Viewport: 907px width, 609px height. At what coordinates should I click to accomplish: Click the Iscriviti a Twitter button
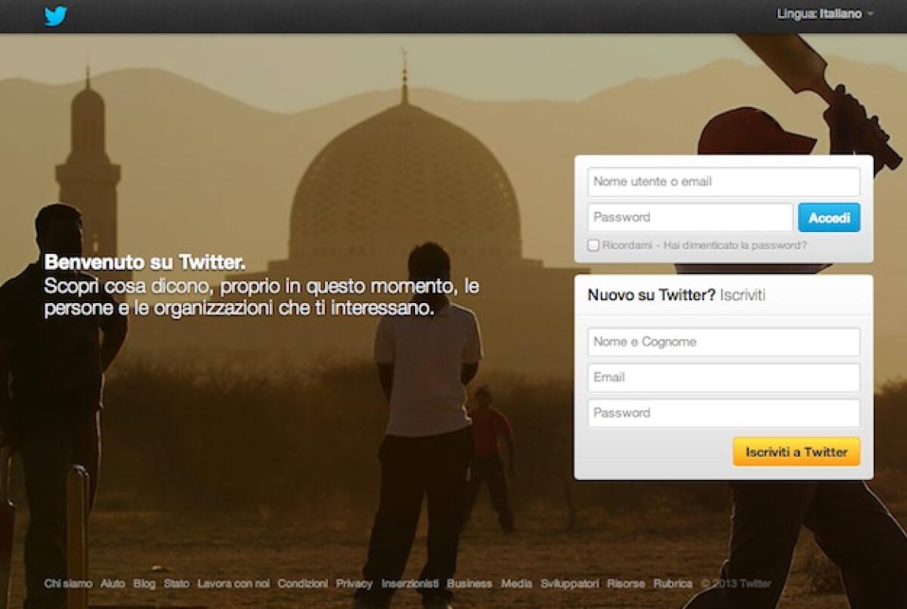click(x=797, y=452)
